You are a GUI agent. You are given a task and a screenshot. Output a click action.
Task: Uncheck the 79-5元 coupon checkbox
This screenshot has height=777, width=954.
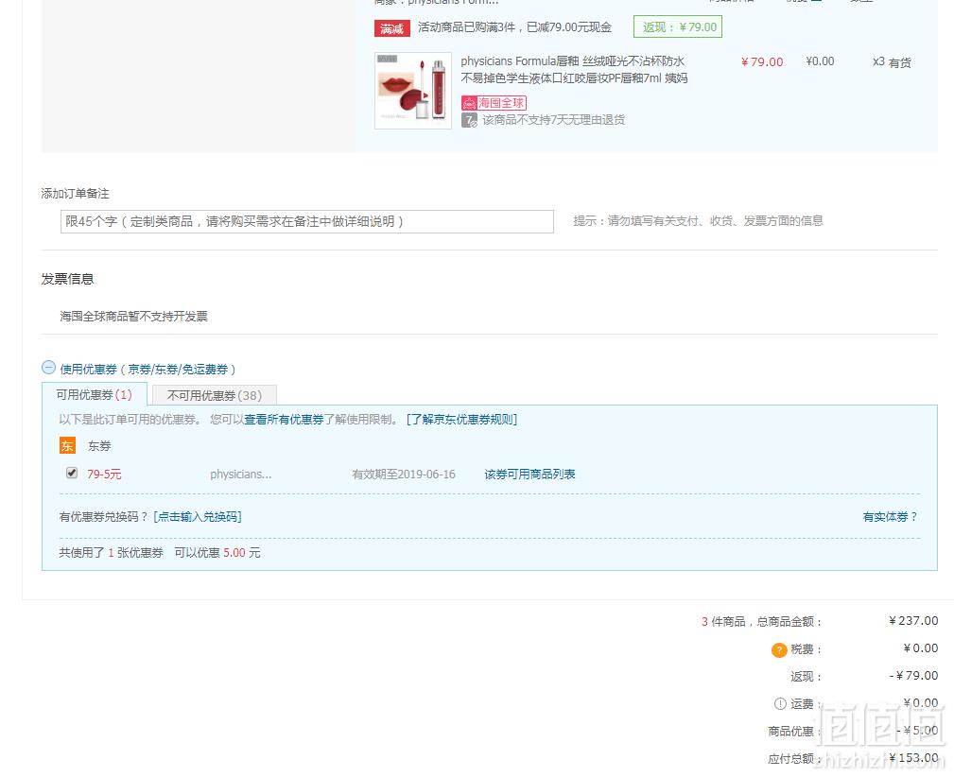point(72,473)
